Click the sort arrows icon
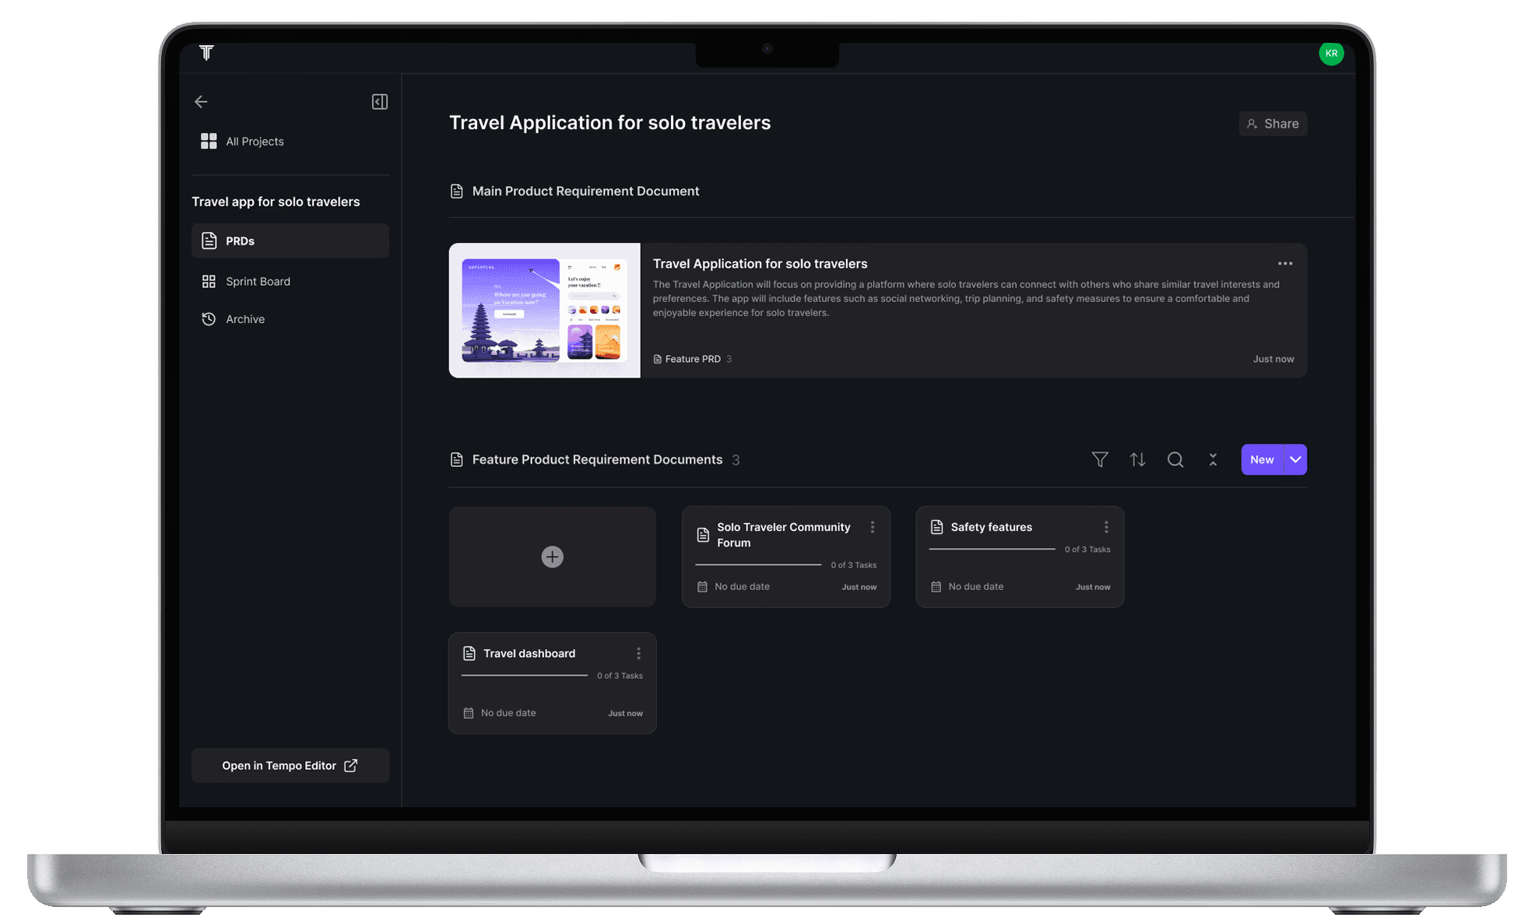1535x924 pixels. point(1137,460)
